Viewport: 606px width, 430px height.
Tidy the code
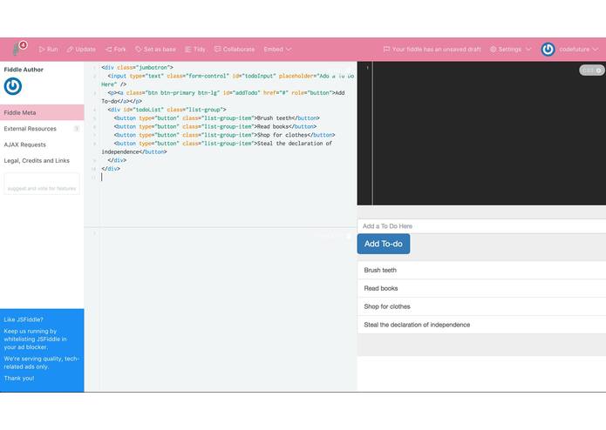coord(195,50)
